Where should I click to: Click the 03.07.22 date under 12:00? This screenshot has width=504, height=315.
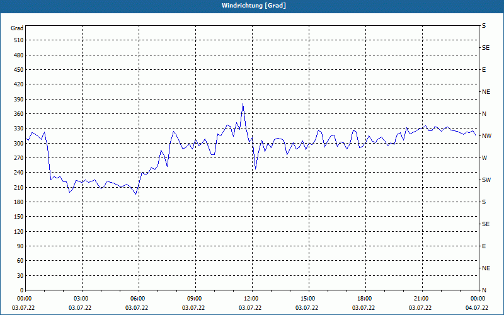click(250, 308)
